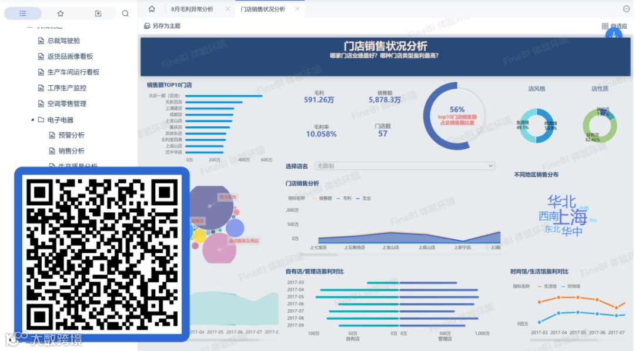635x351 pixels.
Task: Click the 北京一期 bar in TOP10 chart
Action: [223, 96]
